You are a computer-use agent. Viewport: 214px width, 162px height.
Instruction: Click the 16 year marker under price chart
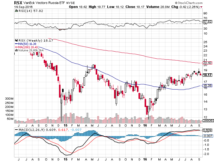click(x=145, y=125)
